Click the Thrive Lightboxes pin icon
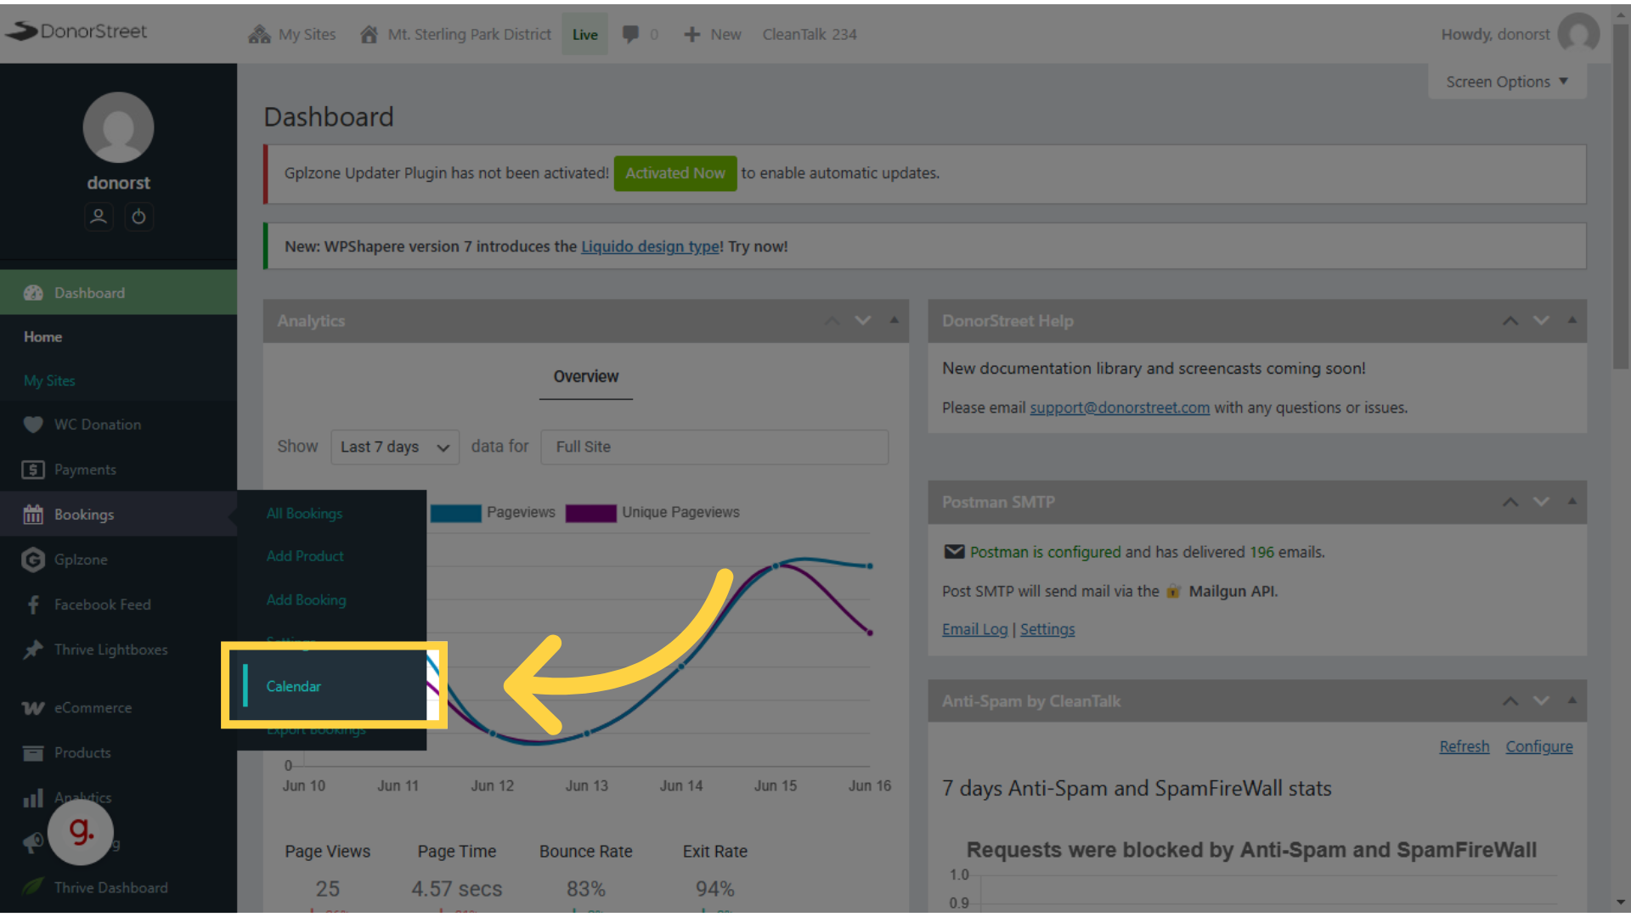The height and width of the screenshot is (917, 1631). tap(33, 650)
